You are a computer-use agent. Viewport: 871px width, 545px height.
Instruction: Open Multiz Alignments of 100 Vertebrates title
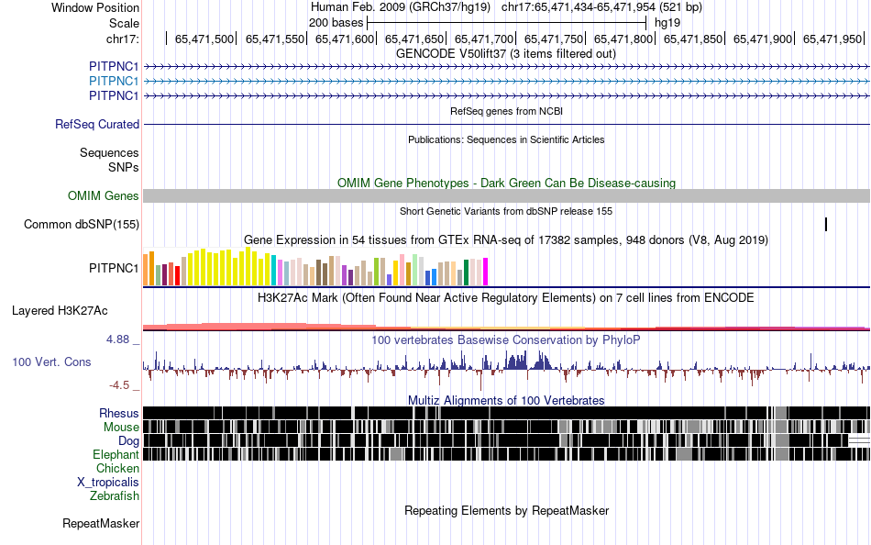point(506,400)
